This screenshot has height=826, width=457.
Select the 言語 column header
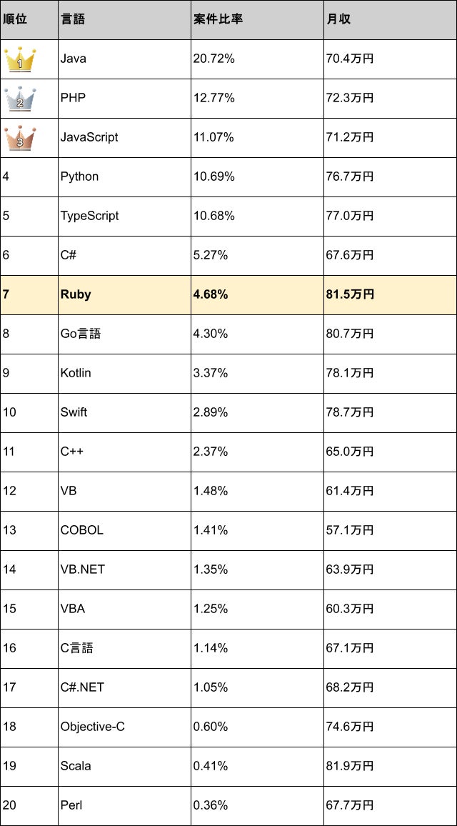(73, 19)
